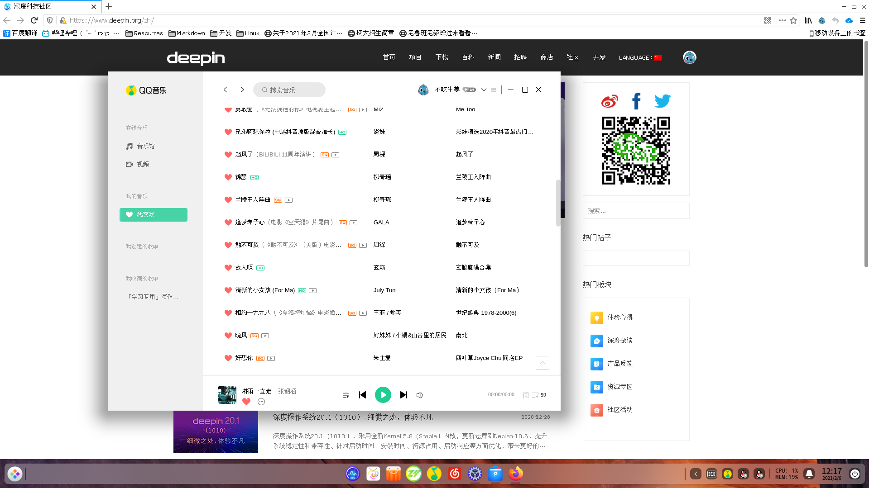Unlike 清新的小女孩 (For Ma)
Image resolution: width=869 pixels, height=488 pixels.
click(228, 290)
